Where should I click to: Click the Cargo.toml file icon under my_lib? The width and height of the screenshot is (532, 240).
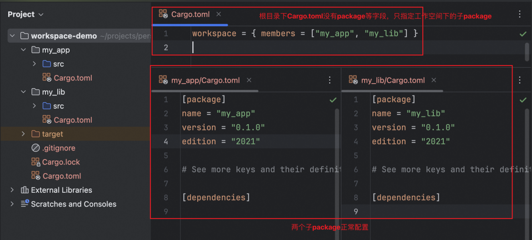point(46,120)
